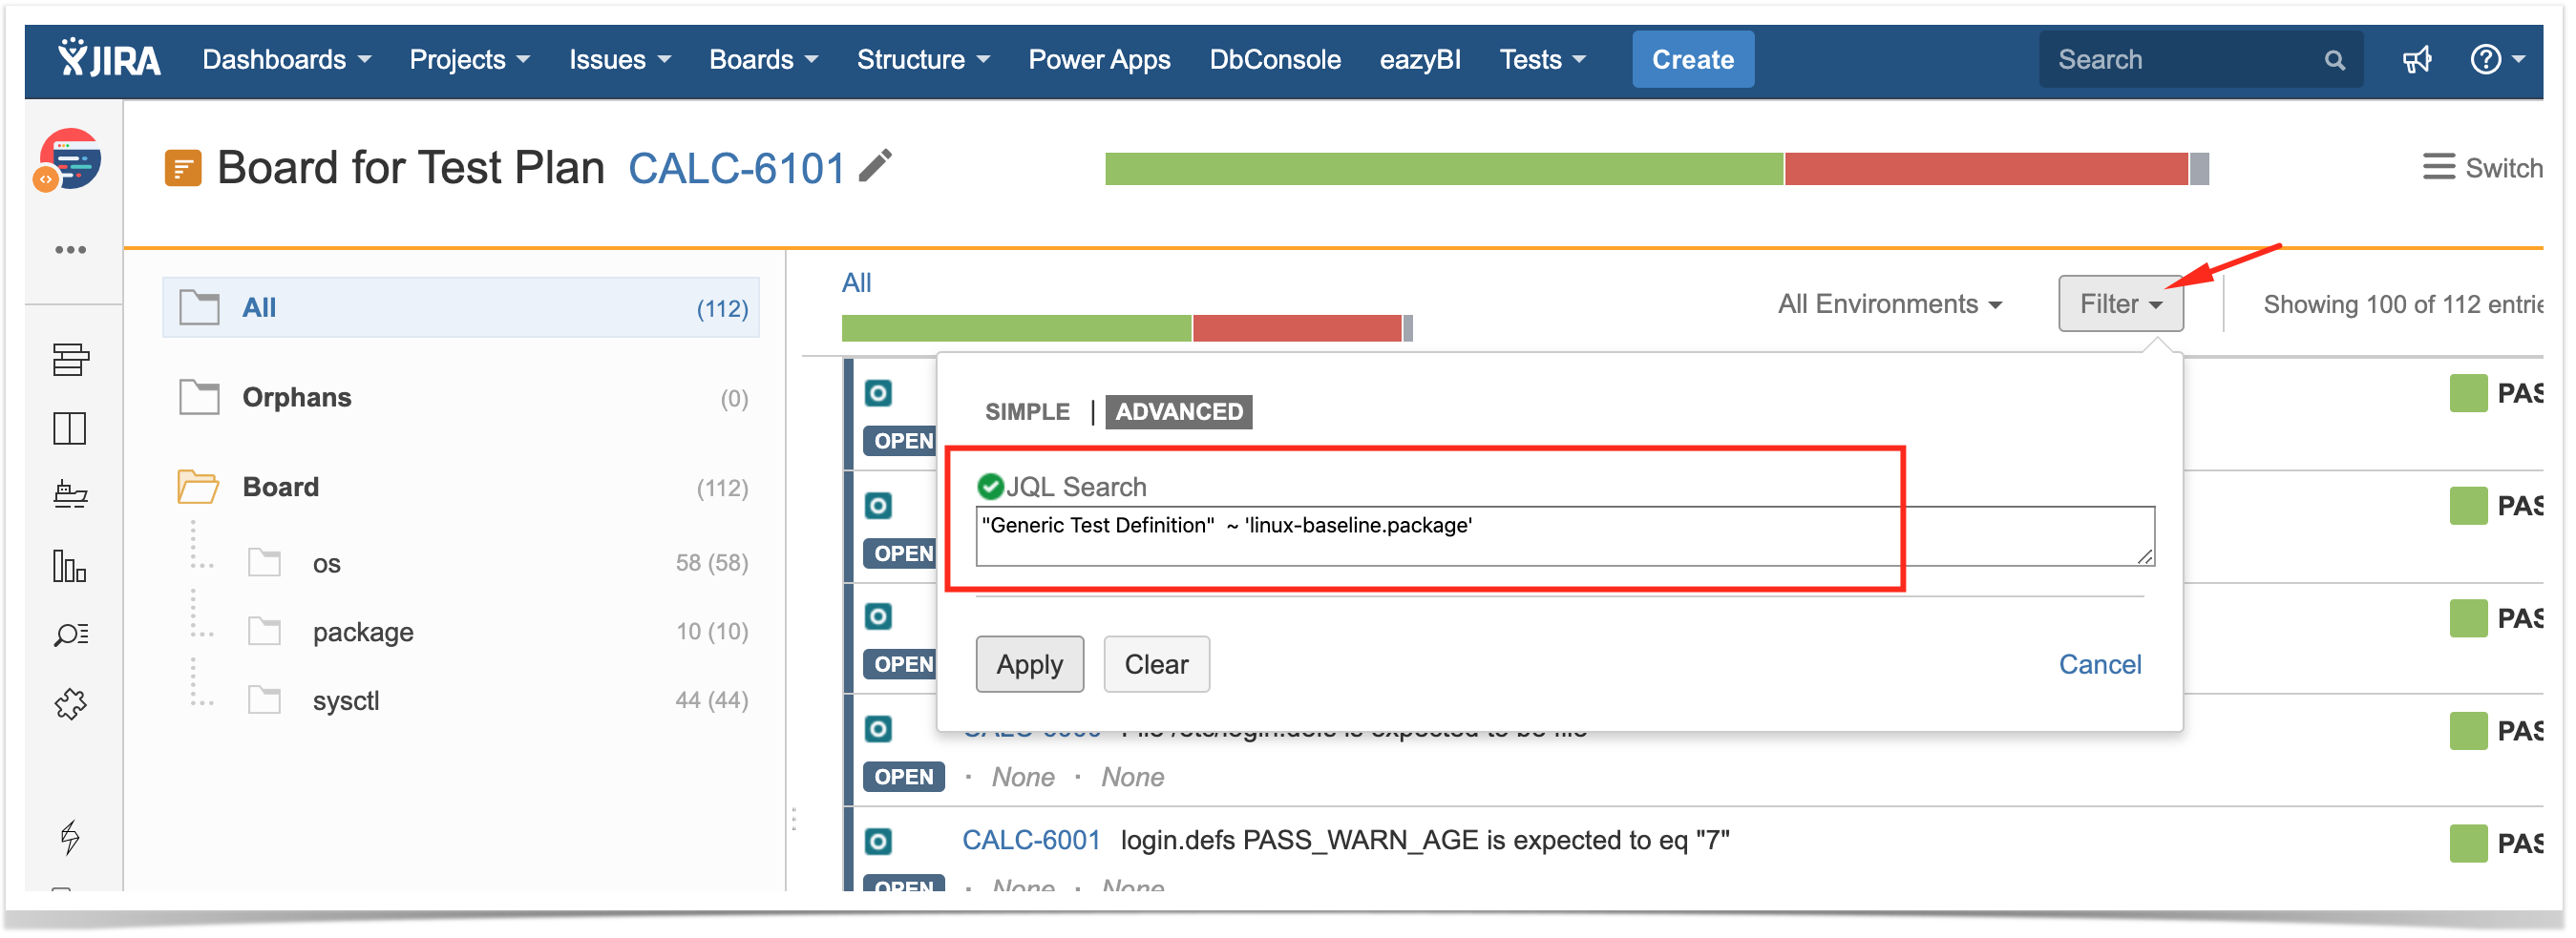Click the pencil edit icon beside CALC-6101
Image resolution: width=2576 pixels, height=938 pixels.
click(876, 166)
